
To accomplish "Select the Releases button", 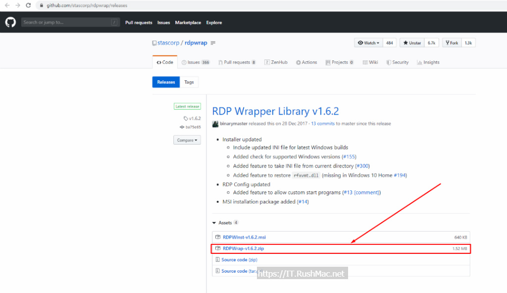I will tap(166, 82).
